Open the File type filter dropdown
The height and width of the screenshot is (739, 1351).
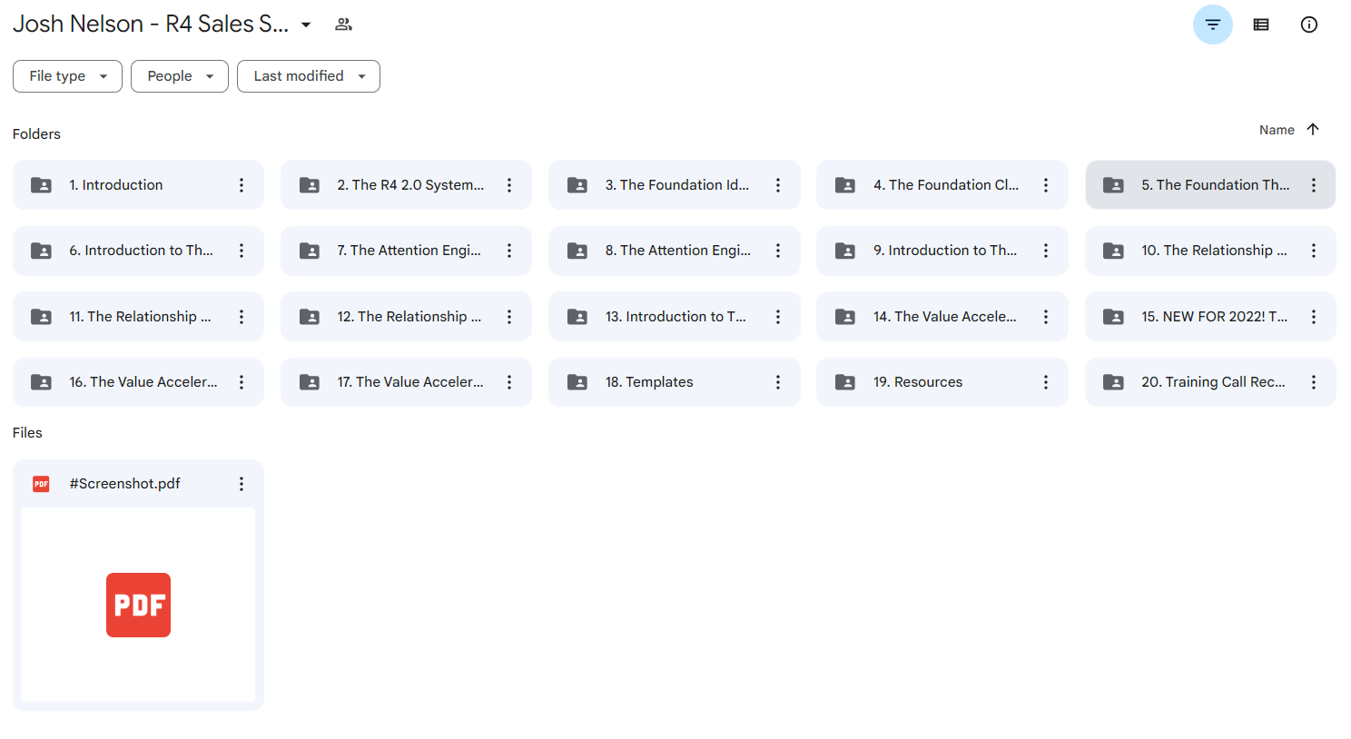tap(67, 76)
